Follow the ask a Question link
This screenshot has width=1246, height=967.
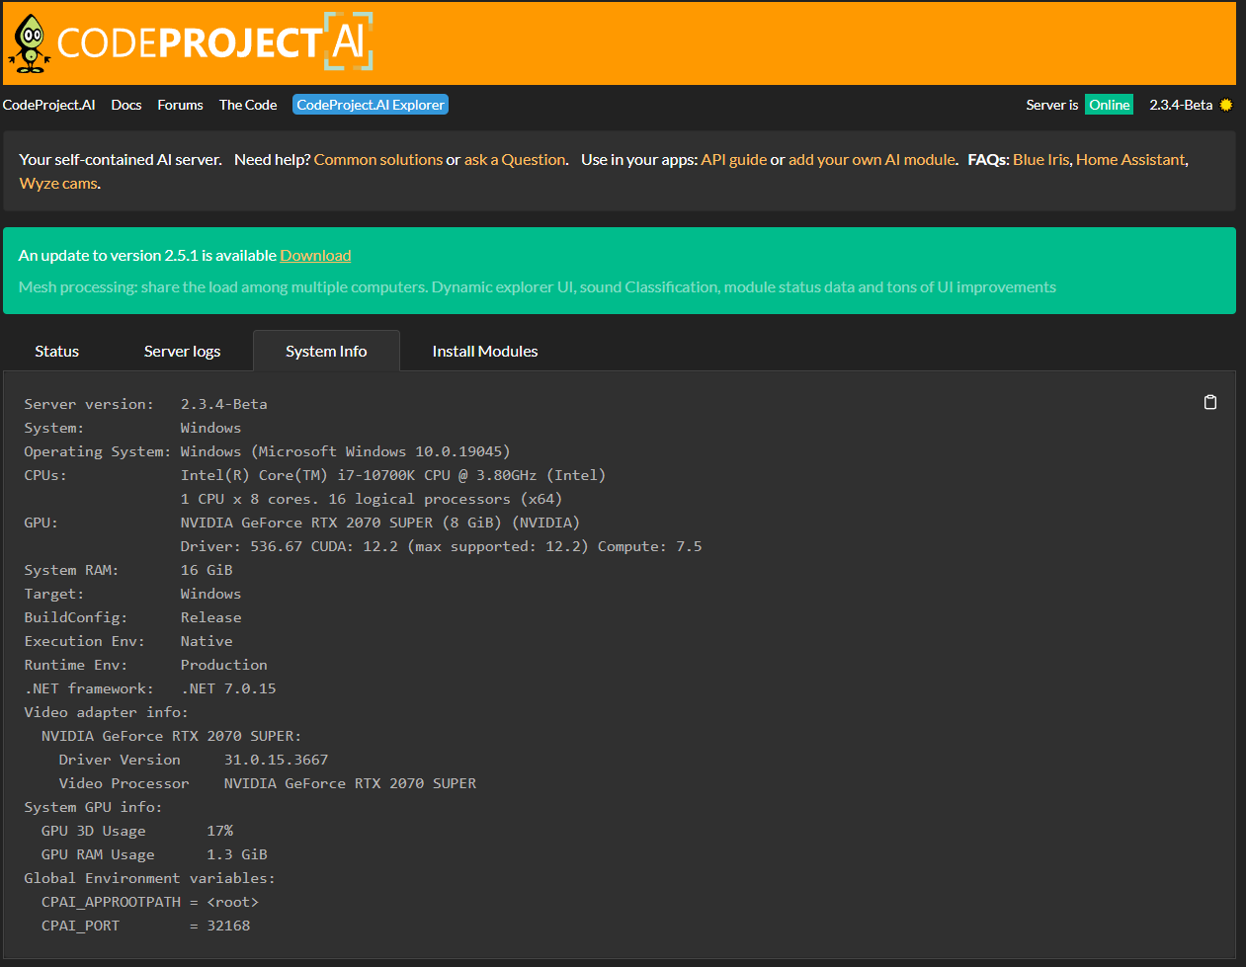point(515,159)
